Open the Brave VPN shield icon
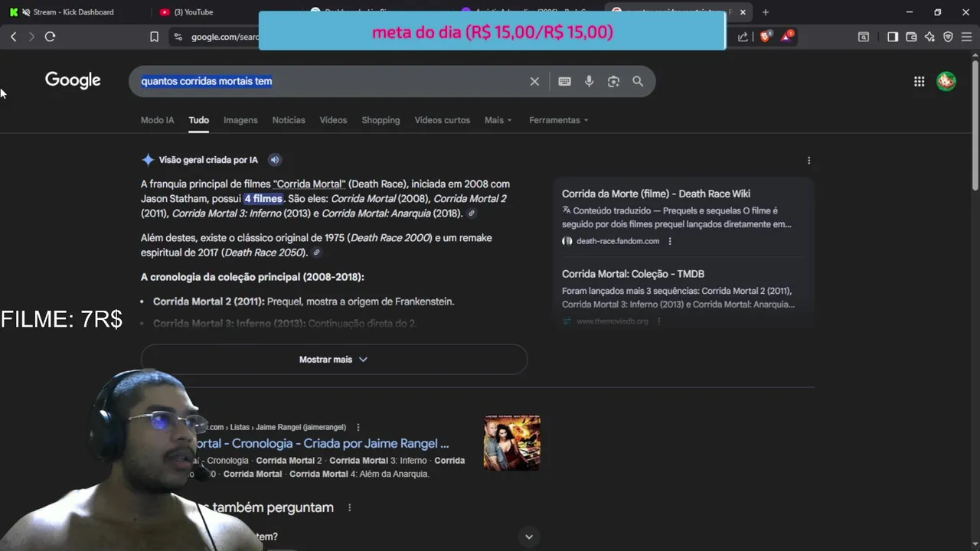The image size is (980, 551). pos(948,37)
